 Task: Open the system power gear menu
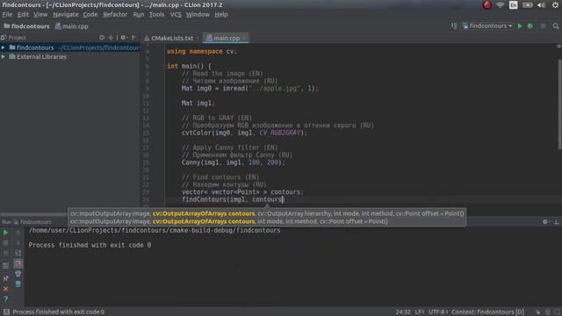556,5
